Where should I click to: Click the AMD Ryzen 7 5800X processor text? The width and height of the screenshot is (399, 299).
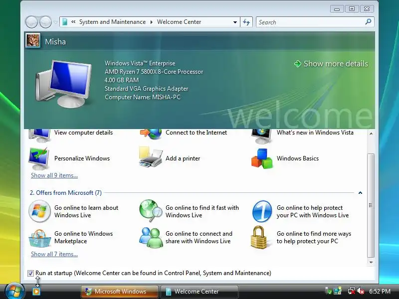tap(154, 72)
